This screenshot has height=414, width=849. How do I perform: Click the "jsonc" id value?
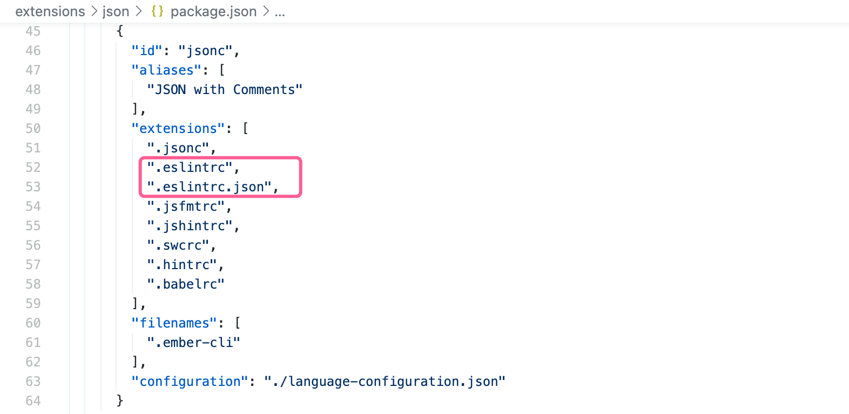pos(205,51)
